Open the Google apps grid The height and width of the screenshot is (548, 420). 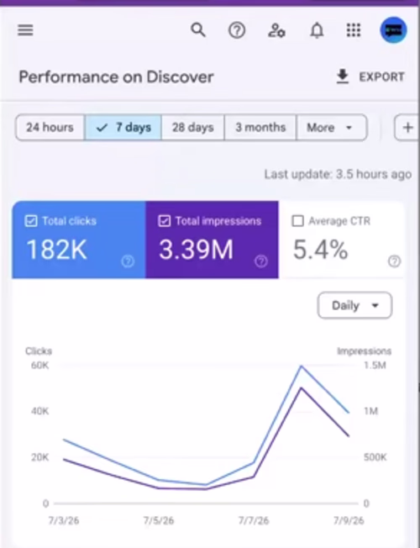[354, 30]
